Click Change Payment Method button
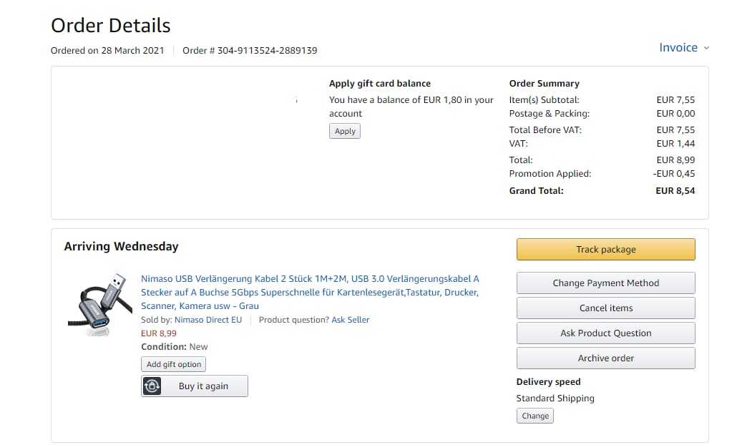Screen dimensions: 737x445 click(605, 283)
